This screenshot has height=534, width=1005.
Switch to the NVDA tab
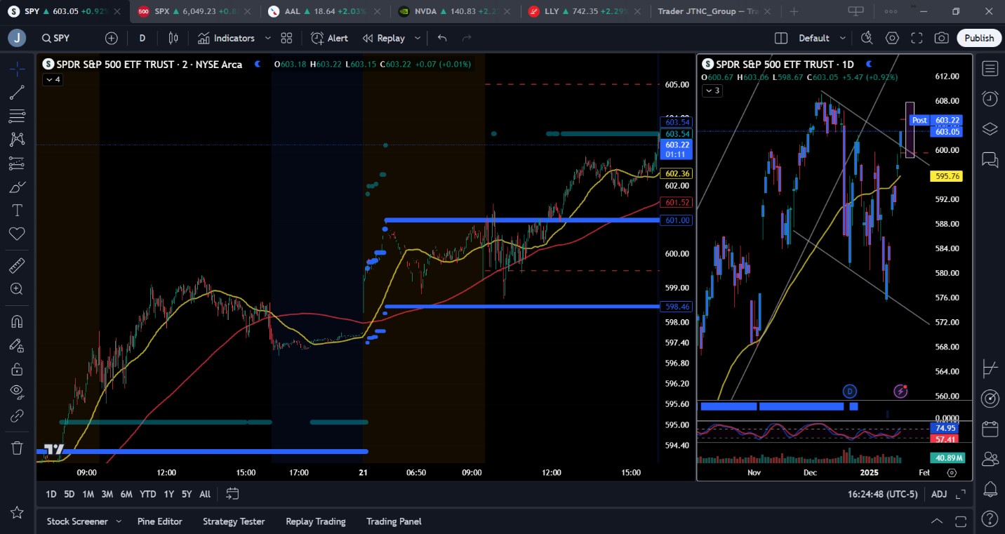click(456, 11)
